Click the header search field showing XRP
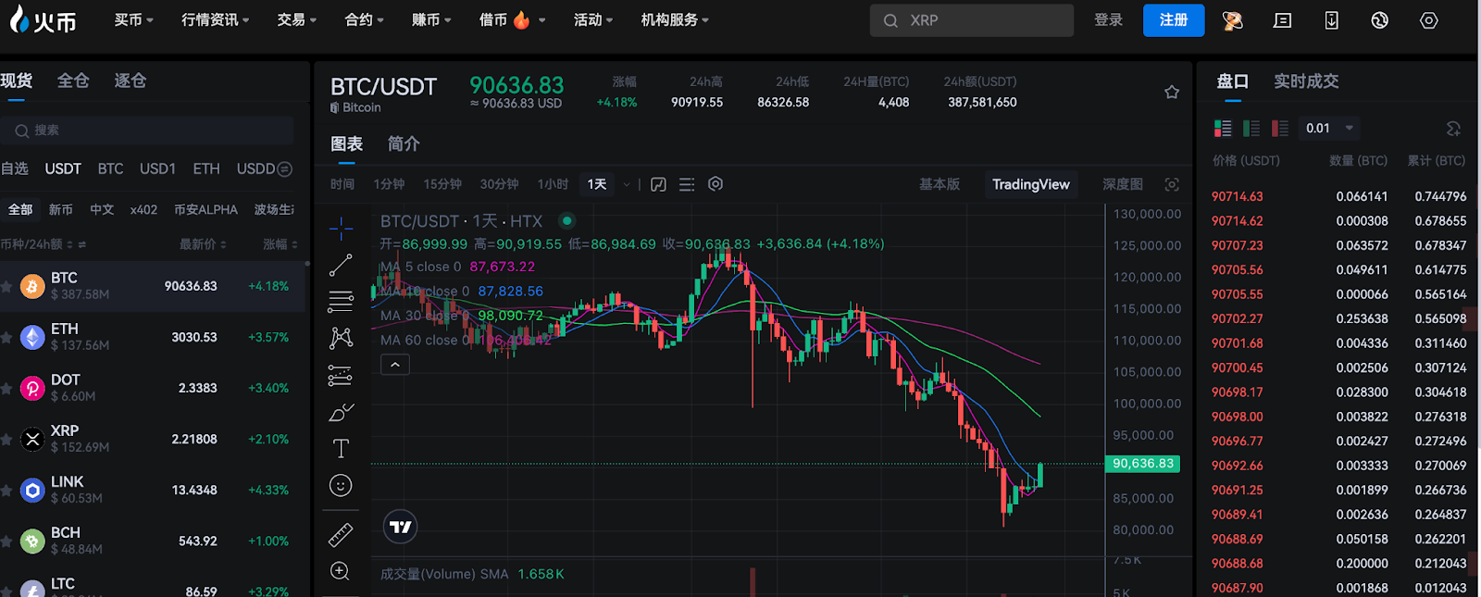This screenshot has height=597, width=1481. 972,20
